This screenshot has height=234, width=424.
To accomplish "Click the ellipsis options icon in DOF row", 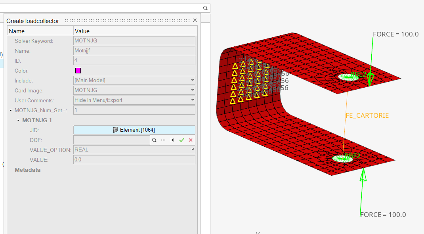I will [163, 140].
